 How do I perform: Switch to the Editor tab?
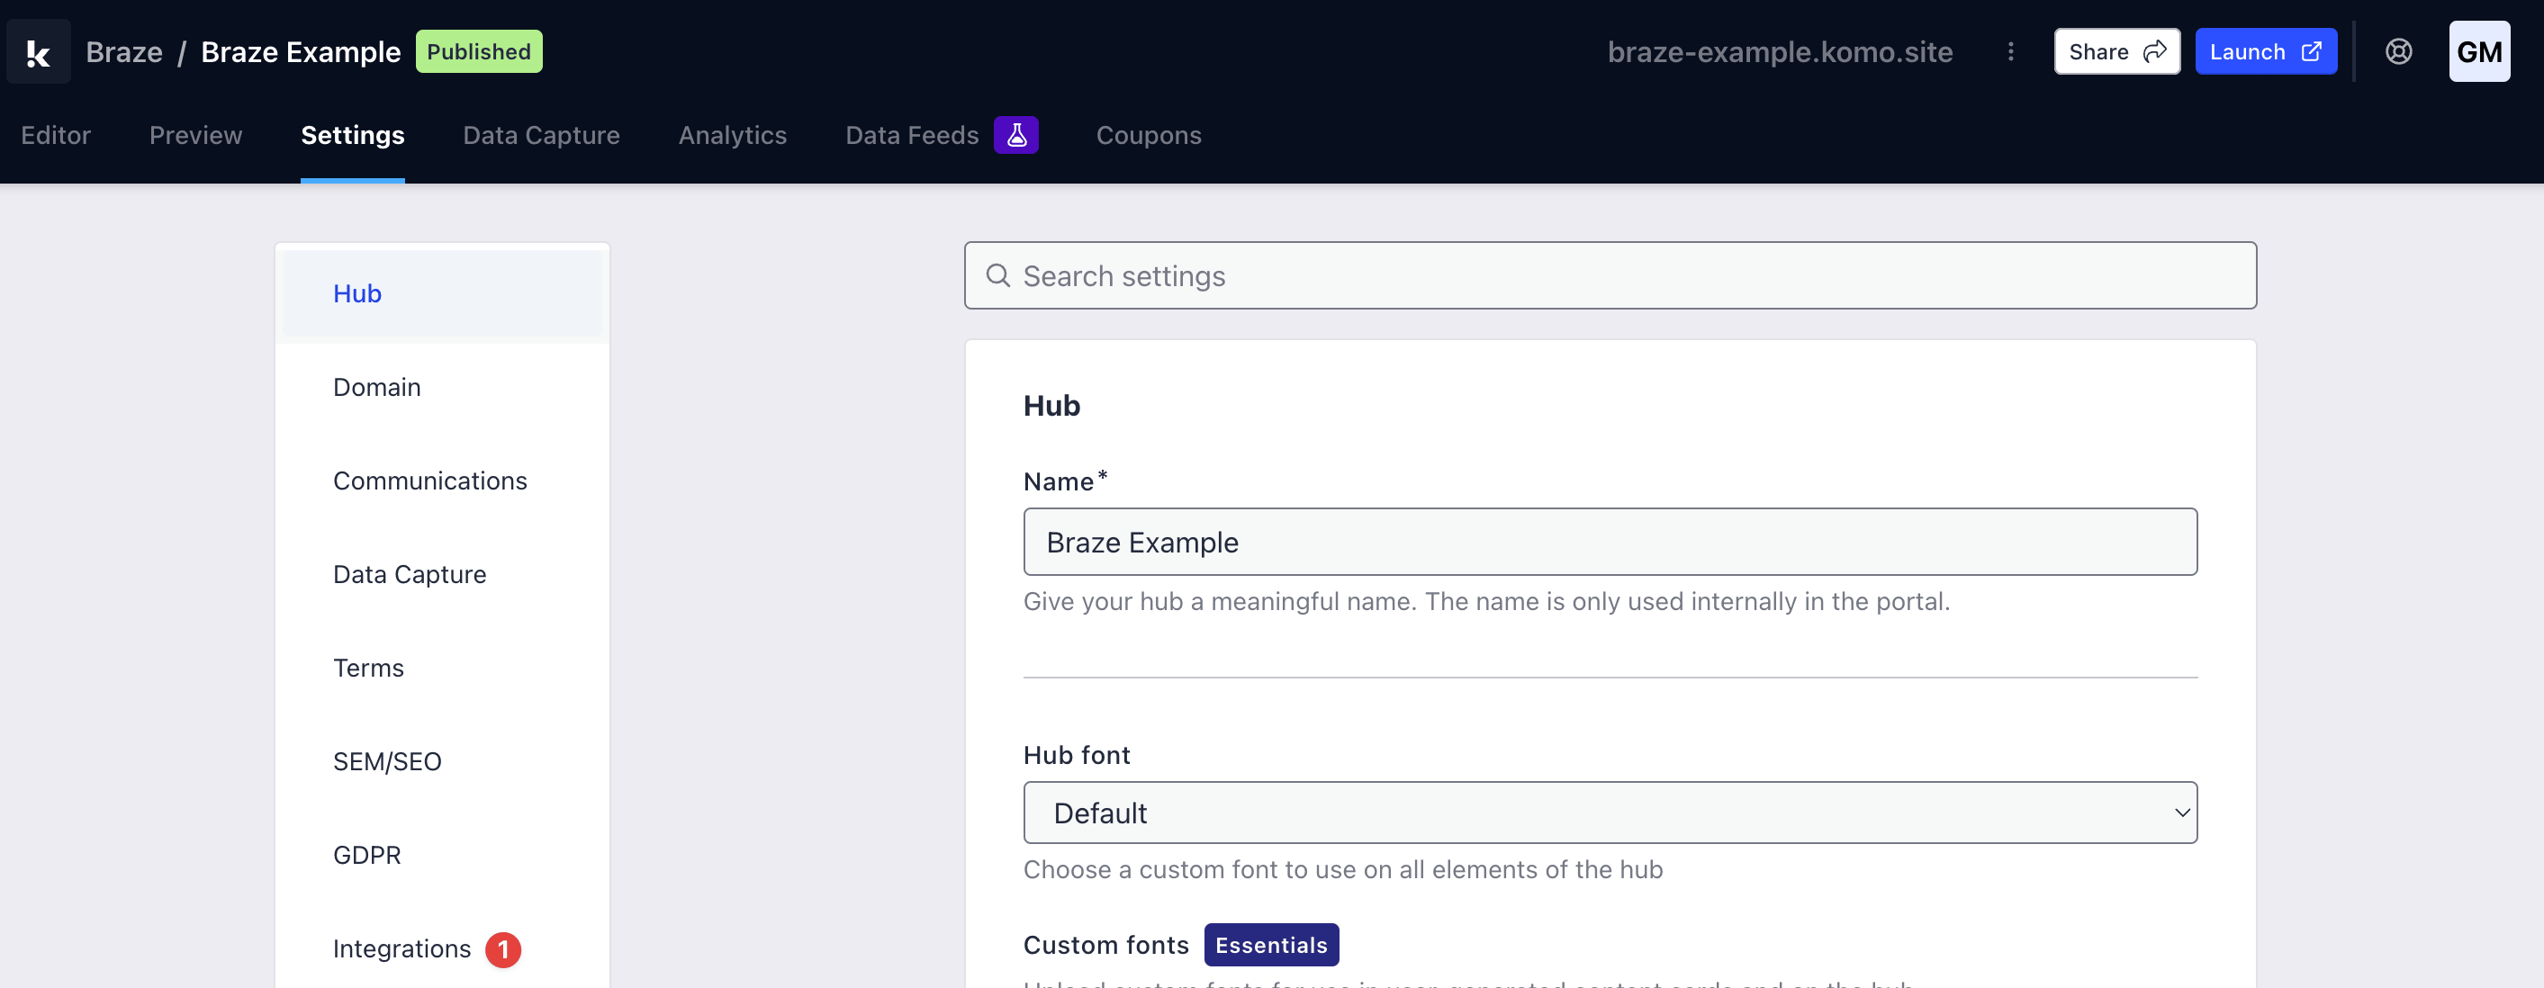55,135
